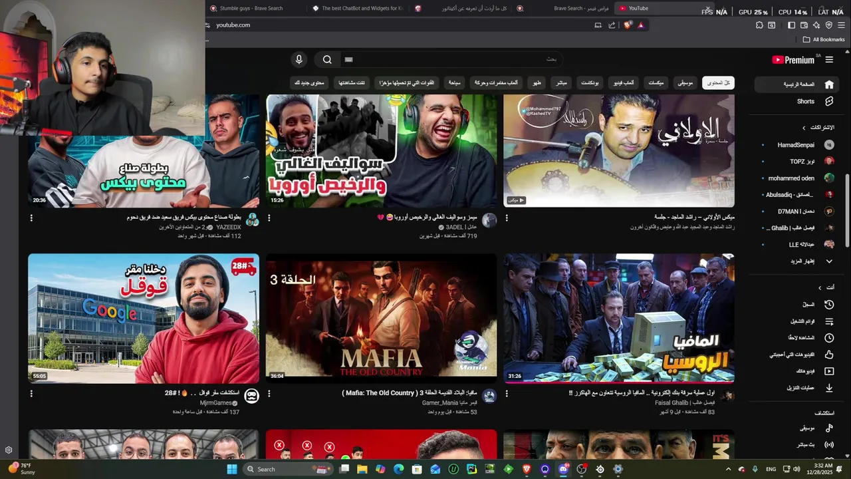Open more options for 3ADEL memes video

tap(269, 218)
